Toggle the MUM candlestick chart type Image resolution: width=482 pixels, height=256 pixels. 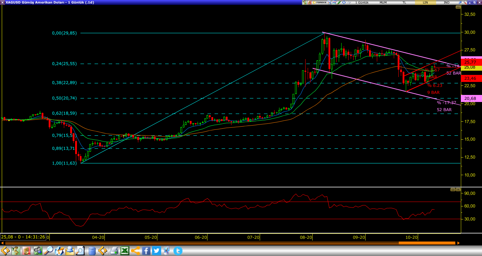pyautogui.click(x=383, y=2)
